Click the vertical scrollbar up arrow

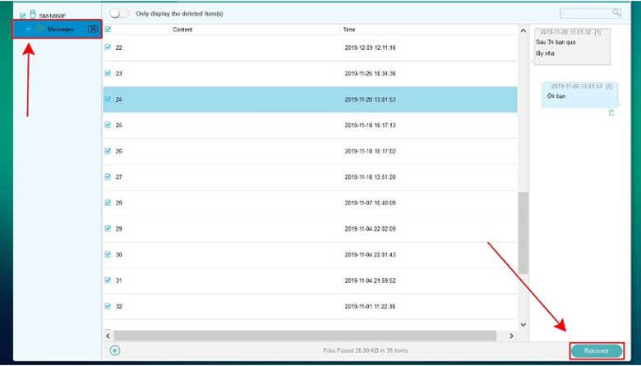tap(523, 30)
